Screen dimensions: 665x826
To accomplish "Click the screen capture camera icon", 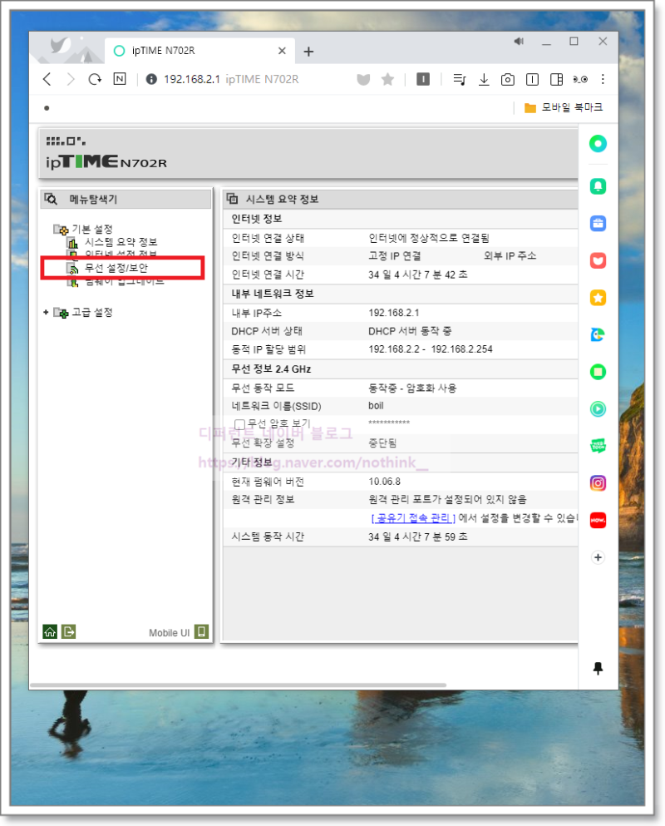I will click(x=508, y=79).
